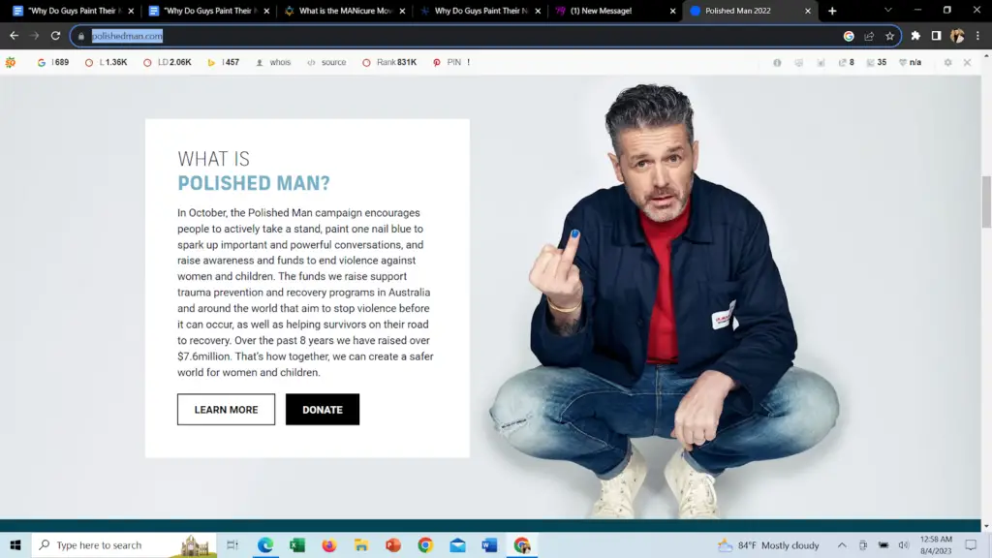Open a new browser tab

[x=832, y=11]
